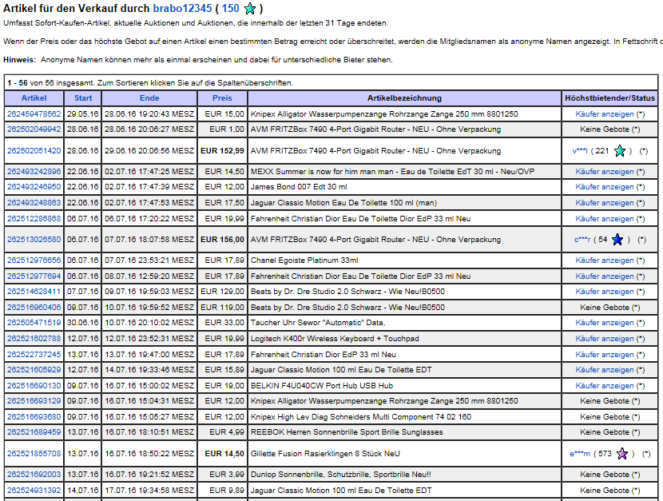Click the Artikelbezeichnung column header

pyautogui.click(x=404, y=98)
